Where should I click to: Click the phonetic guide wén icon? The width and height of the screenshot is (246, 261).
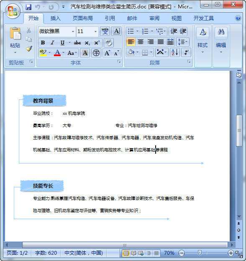105,31
